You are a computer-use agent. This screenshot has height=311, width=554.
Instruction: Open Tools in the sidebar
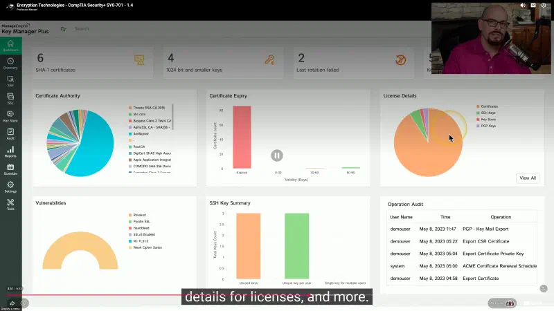click(10, 205)
